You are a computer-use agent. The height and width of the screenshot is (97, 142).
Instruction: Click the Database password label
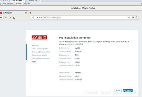[66, 65]
